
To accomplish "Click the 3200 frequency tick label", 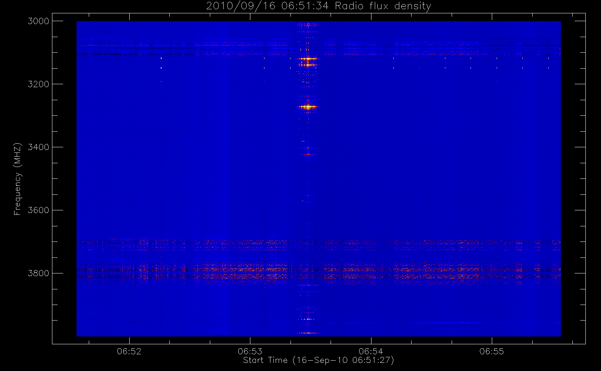I will (x=39, y=84).
